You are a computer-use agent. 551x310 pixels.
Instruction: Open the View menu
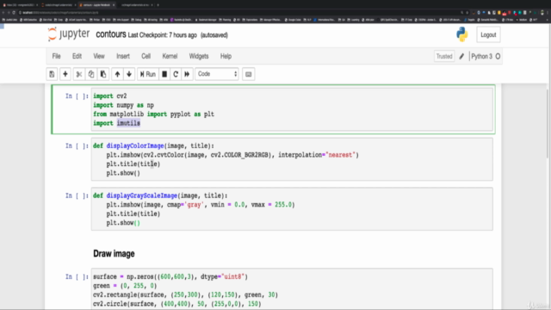tap(99, 56)
